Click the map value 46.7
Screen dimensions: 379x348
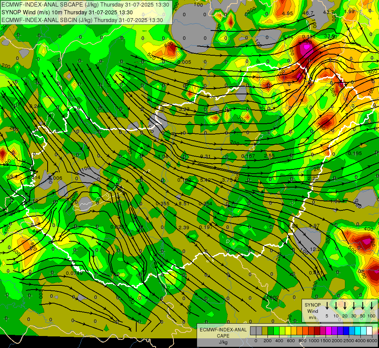pos(308,13)
